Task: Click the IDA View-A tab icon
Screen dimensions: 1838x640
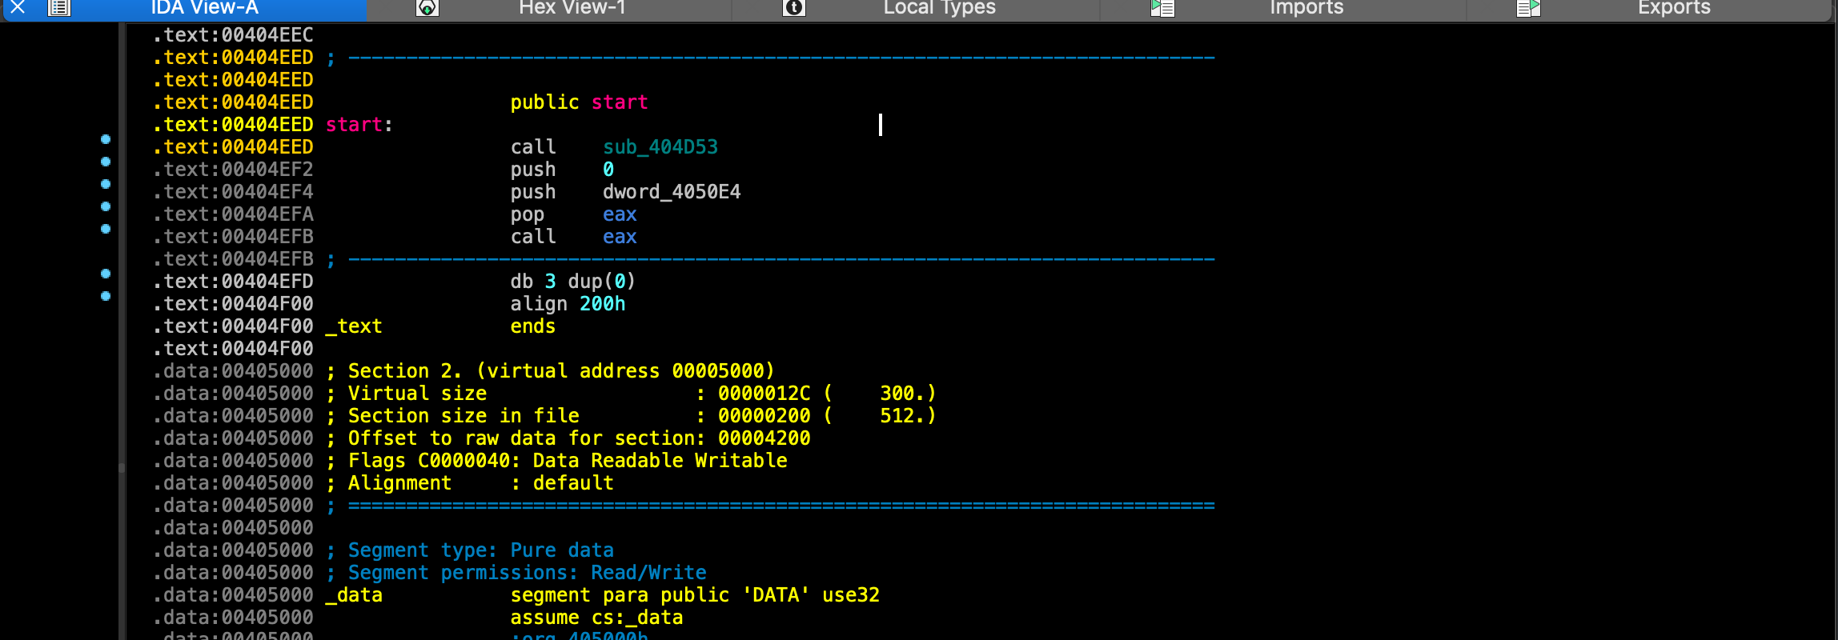Action: coord(59,8)
